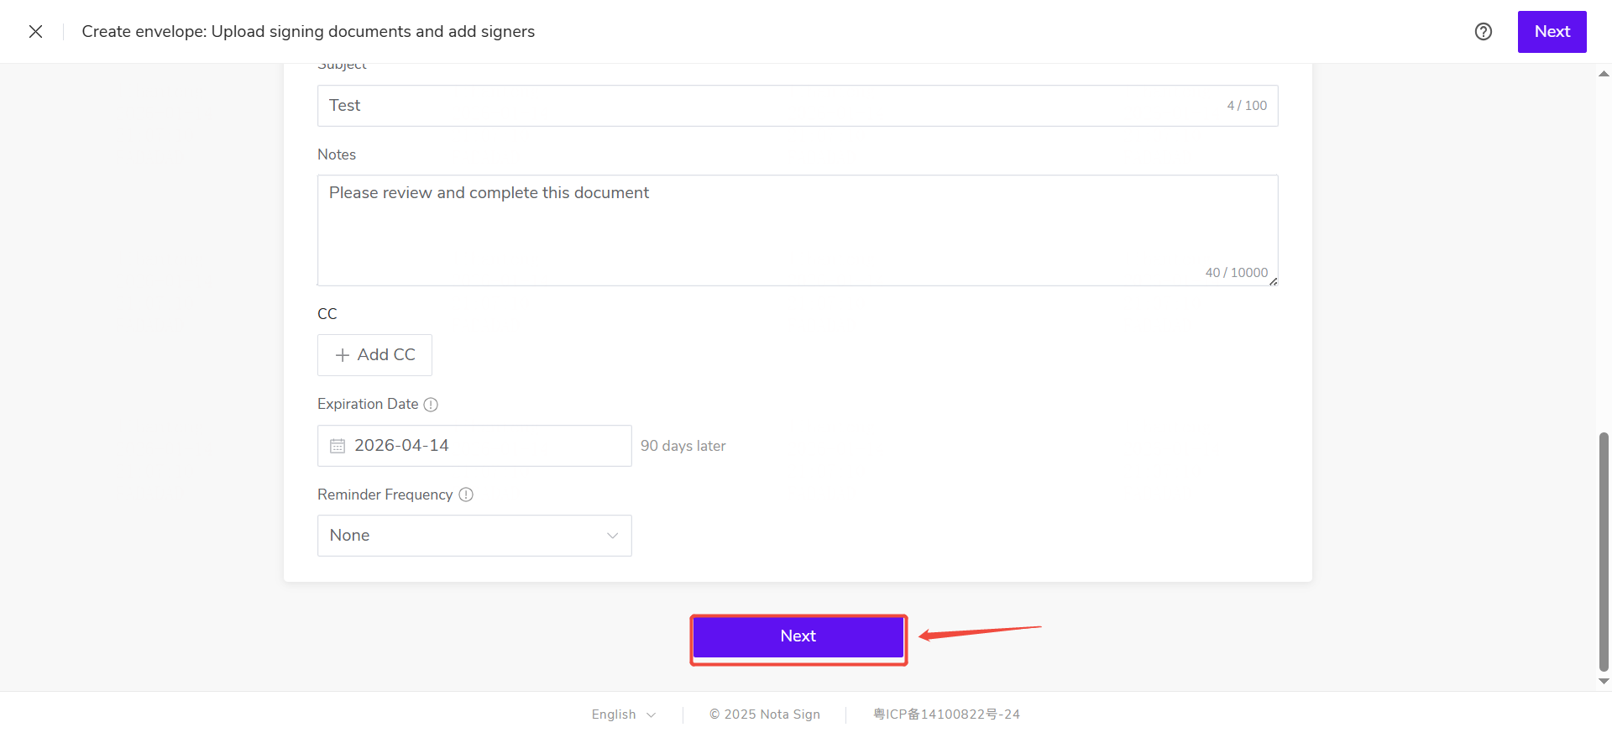Open the ICP registration number link
1612x738 pixels.
pos(946,714)
